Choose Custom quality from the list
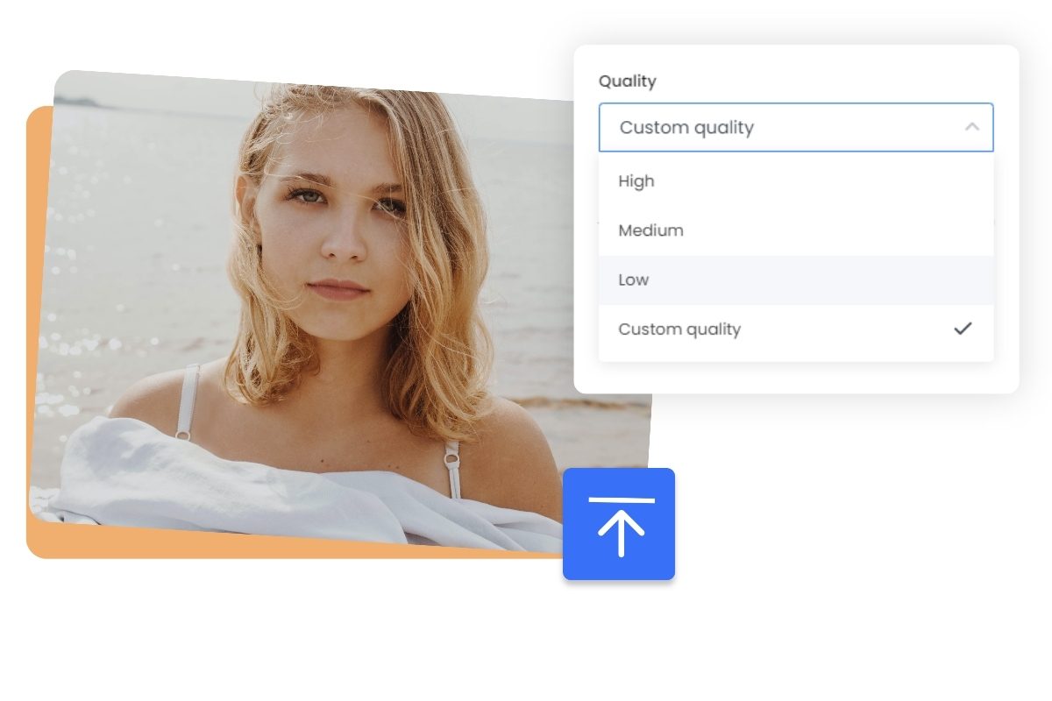 [679, 329]
